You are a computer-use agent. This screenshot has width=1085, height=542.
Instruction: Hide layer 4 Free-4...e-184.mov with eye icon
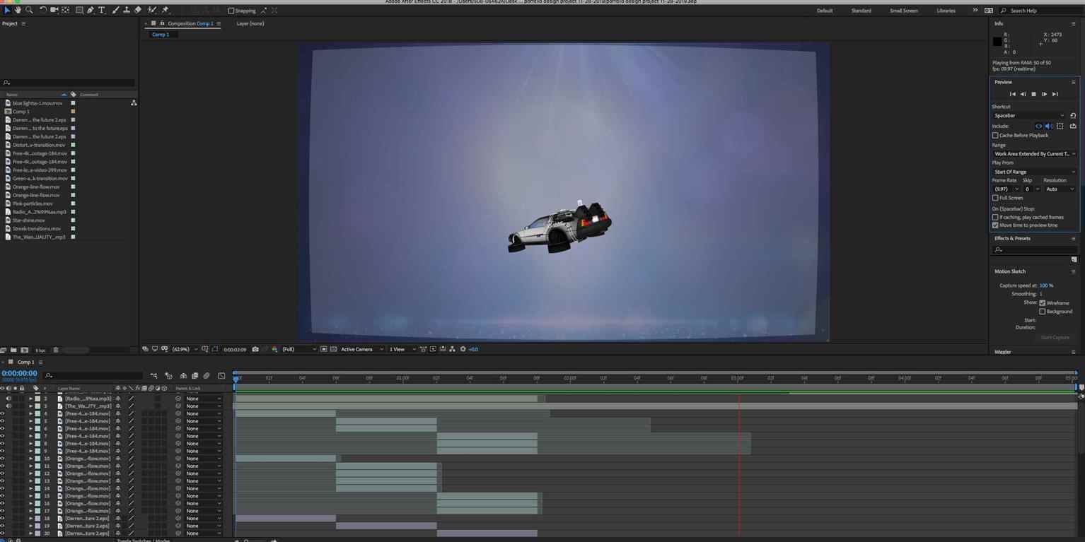[x=2, y=413]
